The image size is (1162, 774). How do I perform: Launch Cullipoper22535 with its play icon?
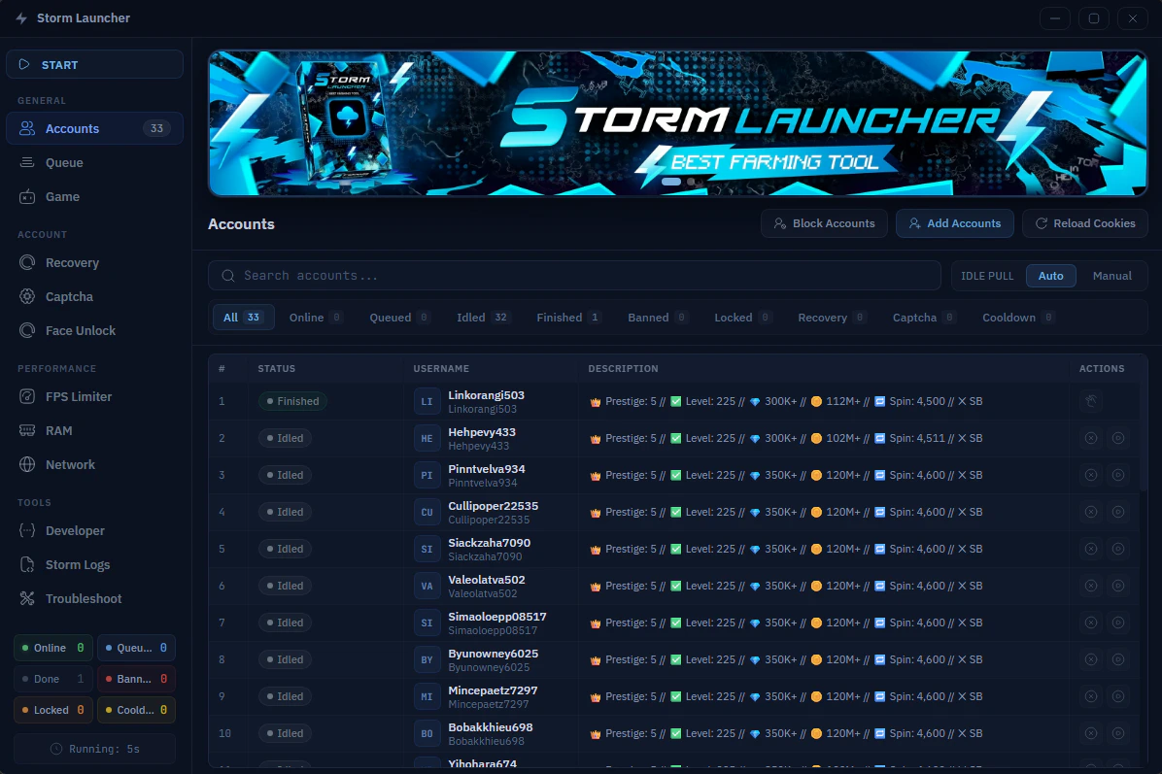pos(1118,512)
